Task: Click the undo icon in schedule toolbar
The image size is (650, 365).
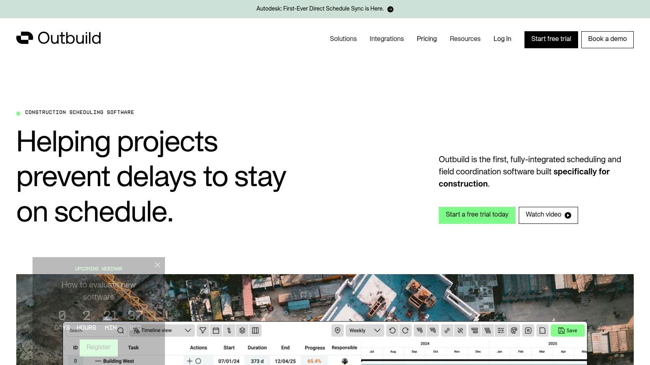Action: tap(392, 331)
